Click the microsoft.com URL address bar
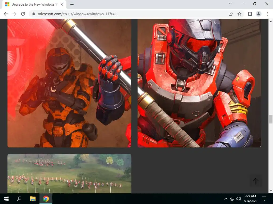Viewport: 273px width, 204px height. tap(129, 14)
